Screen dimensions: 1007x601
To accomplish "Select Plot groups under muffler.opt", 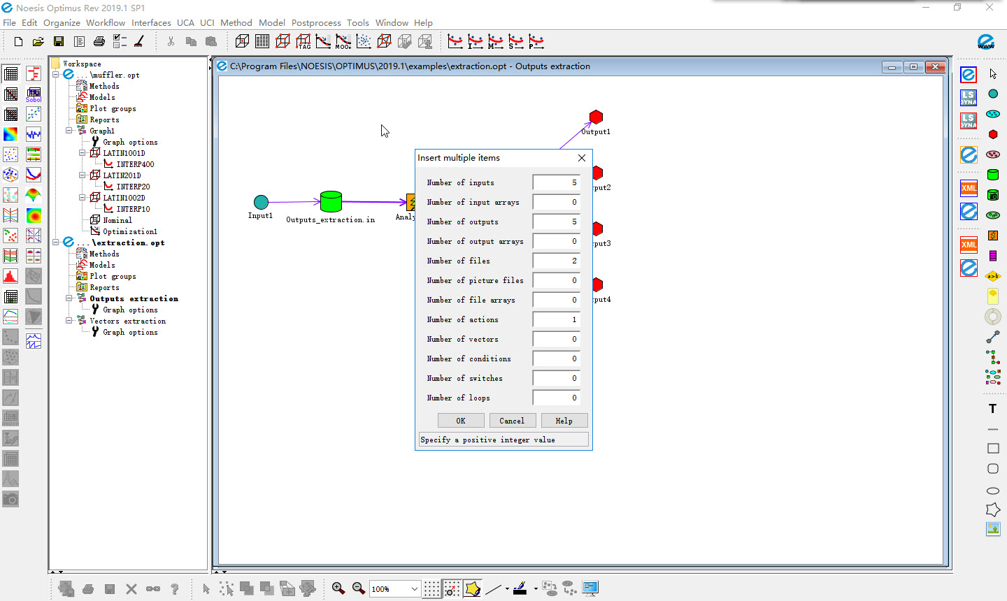I will pyautogui.click(x=113, y=108).
